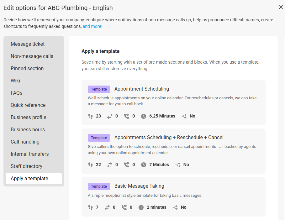Click the step count '23'

pyautogui.click(x=98, y=116)
